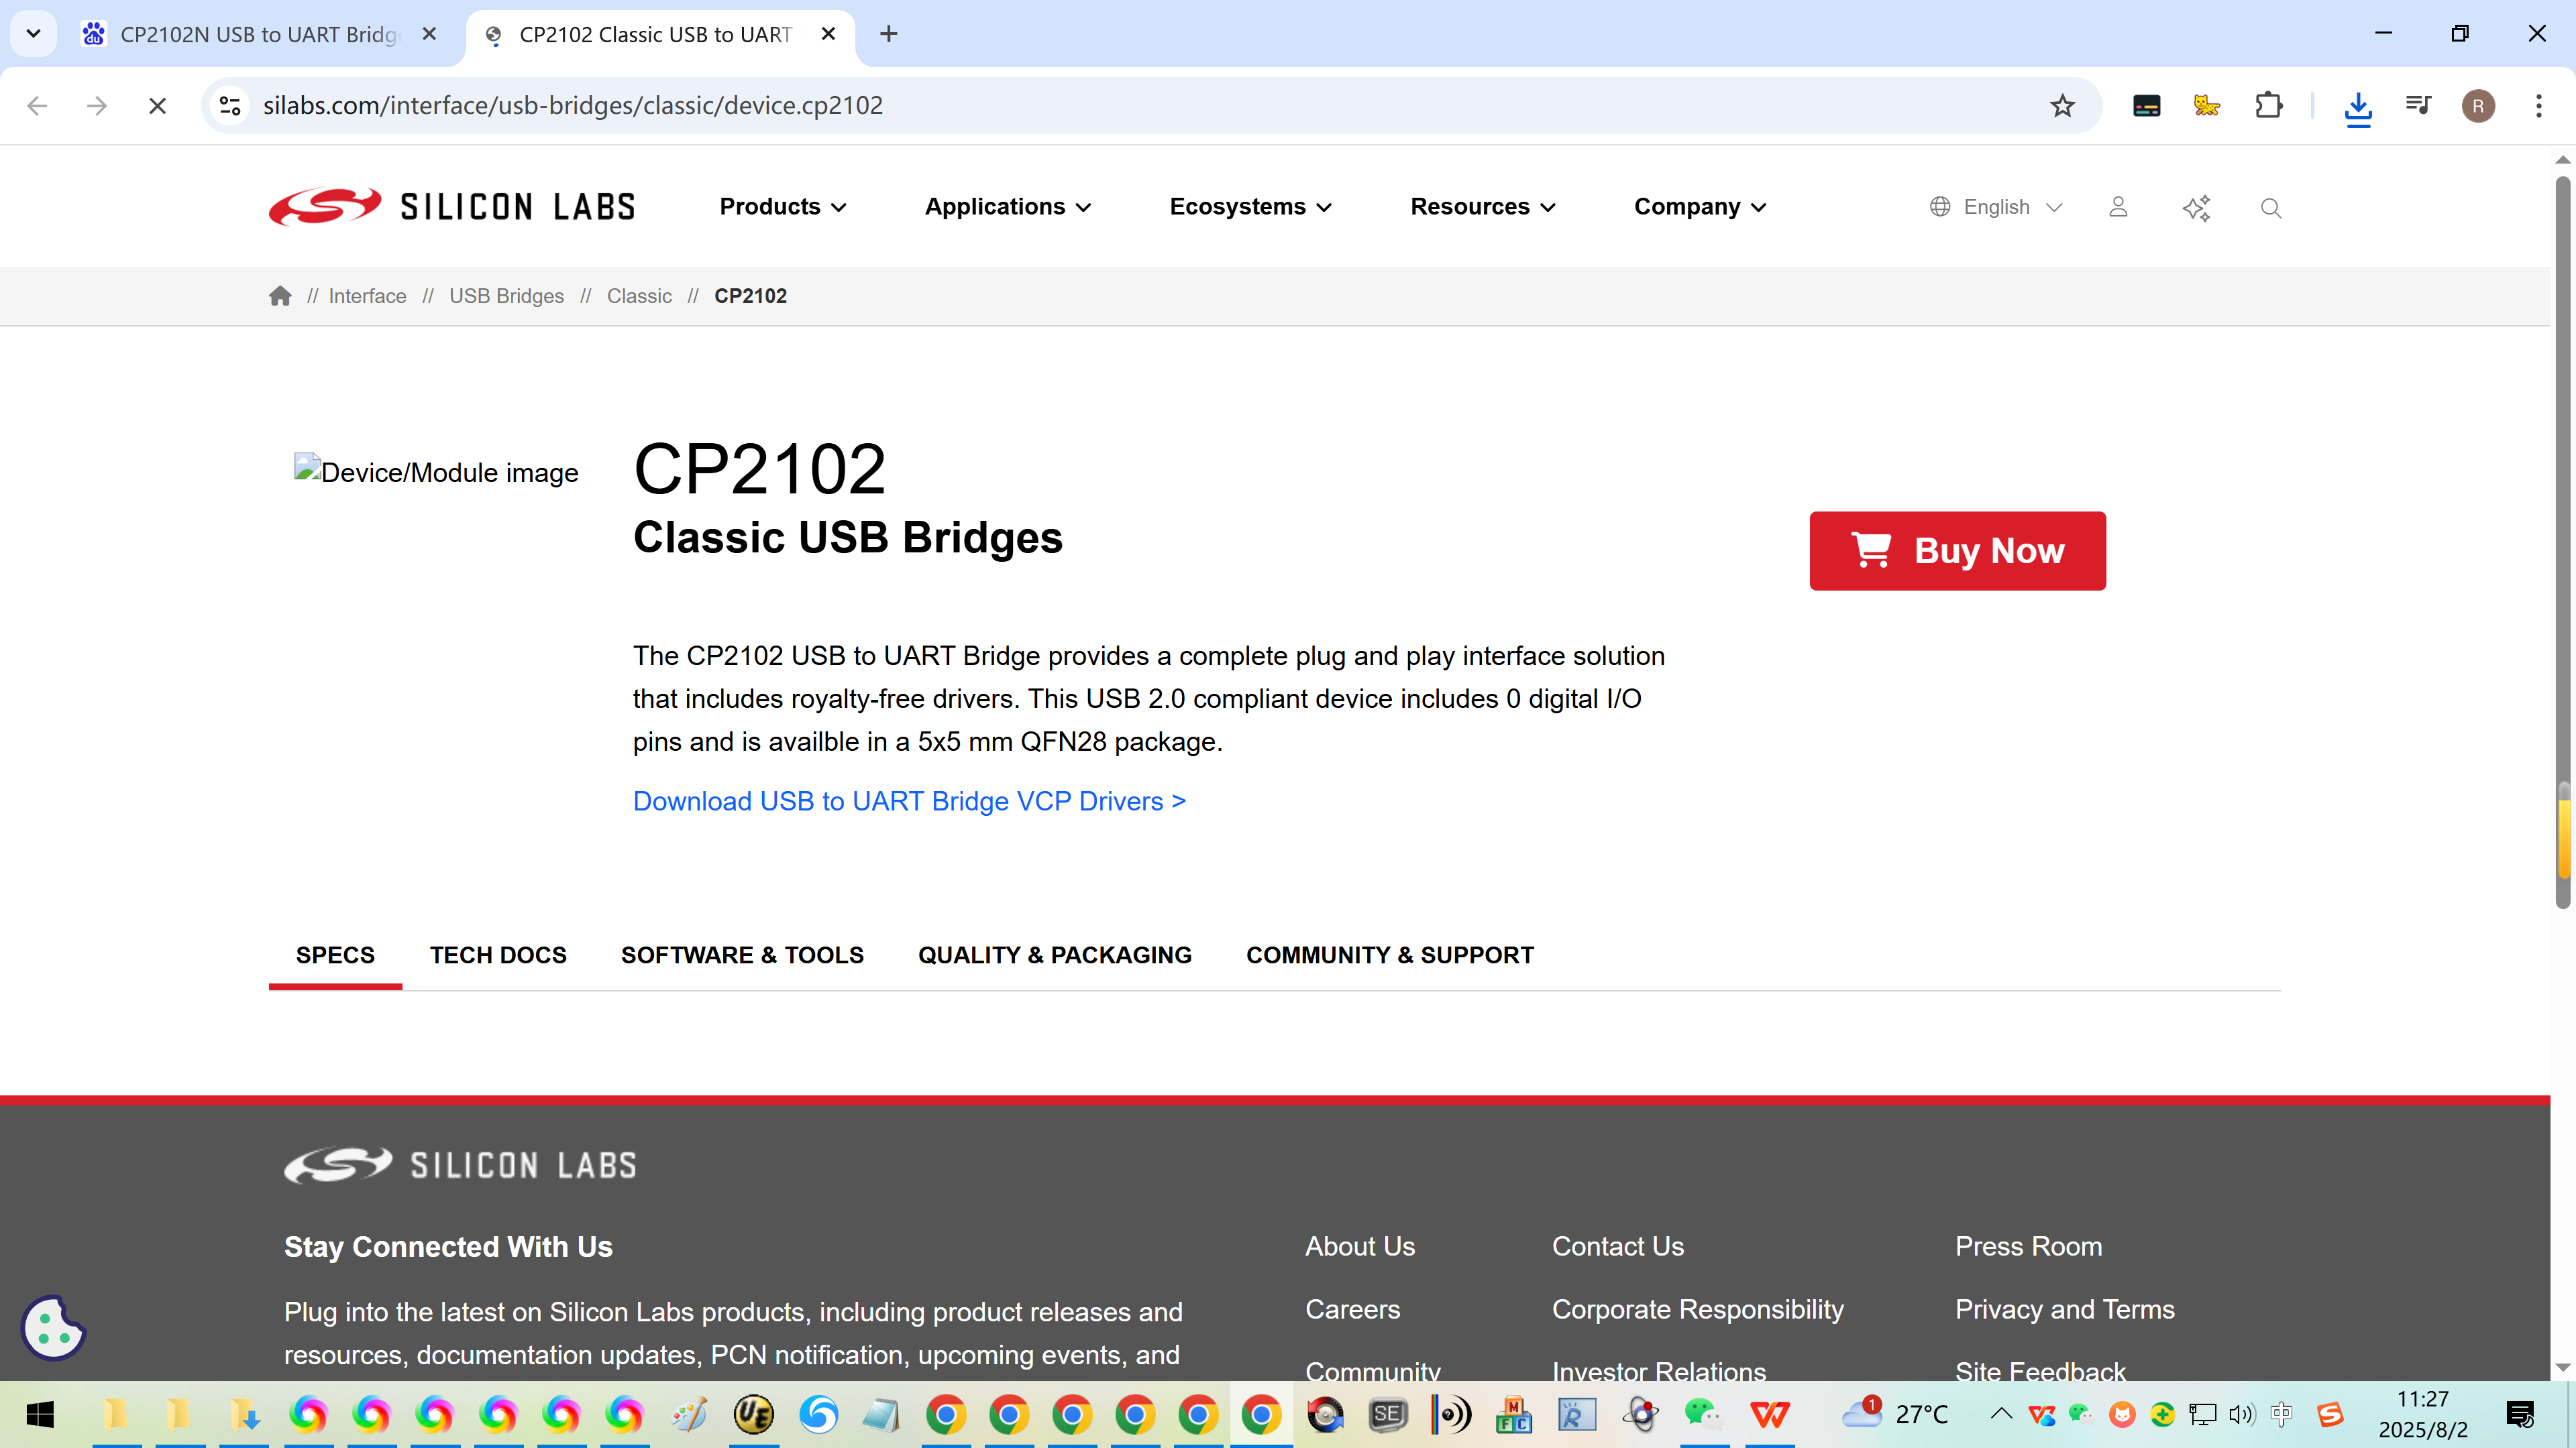Go back to previous page
The width and height of the screenshot is (2576, 1448).
tap(37, 105)
